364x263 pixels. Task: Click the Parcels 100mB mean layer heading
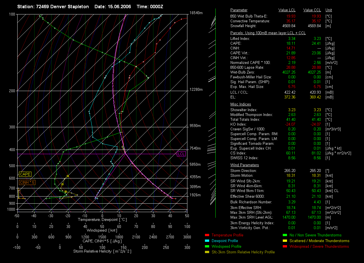pyautogui.click(x=268, y=33)
